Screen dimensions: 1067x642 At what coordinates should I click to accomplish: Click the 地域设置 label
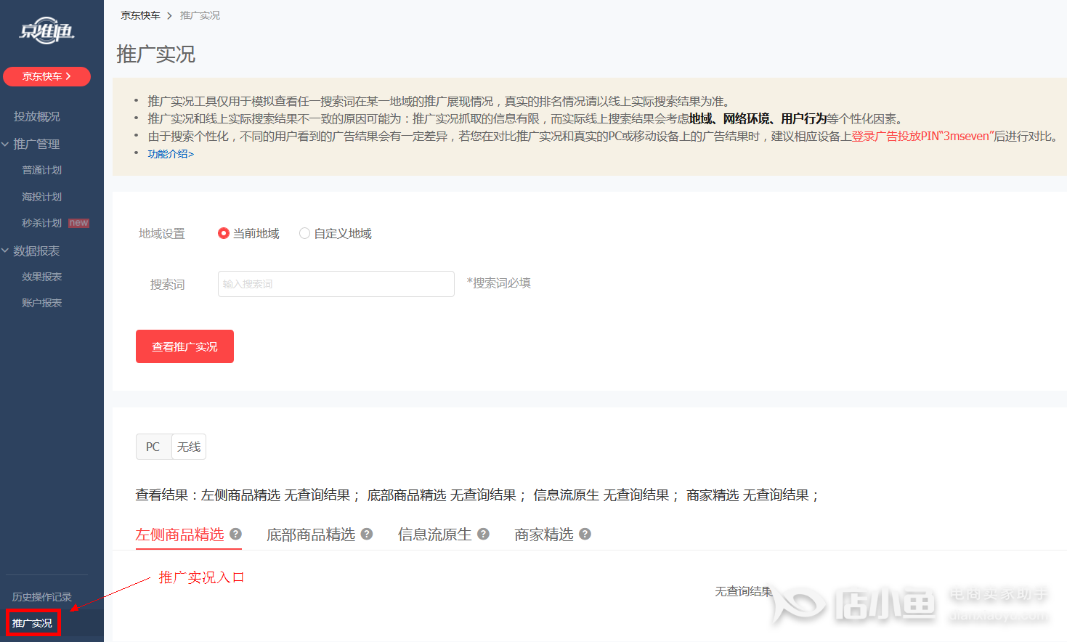tap(162, 233)
